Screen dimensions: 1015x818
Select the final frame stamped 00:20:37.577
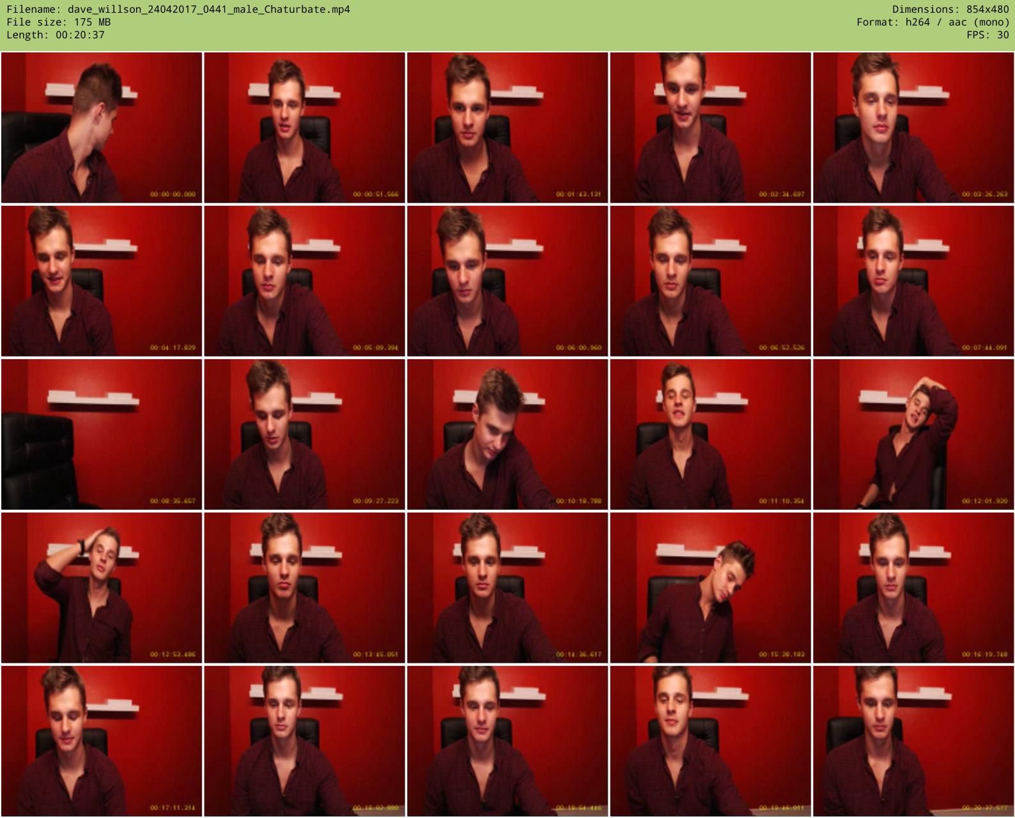point(913,741)
